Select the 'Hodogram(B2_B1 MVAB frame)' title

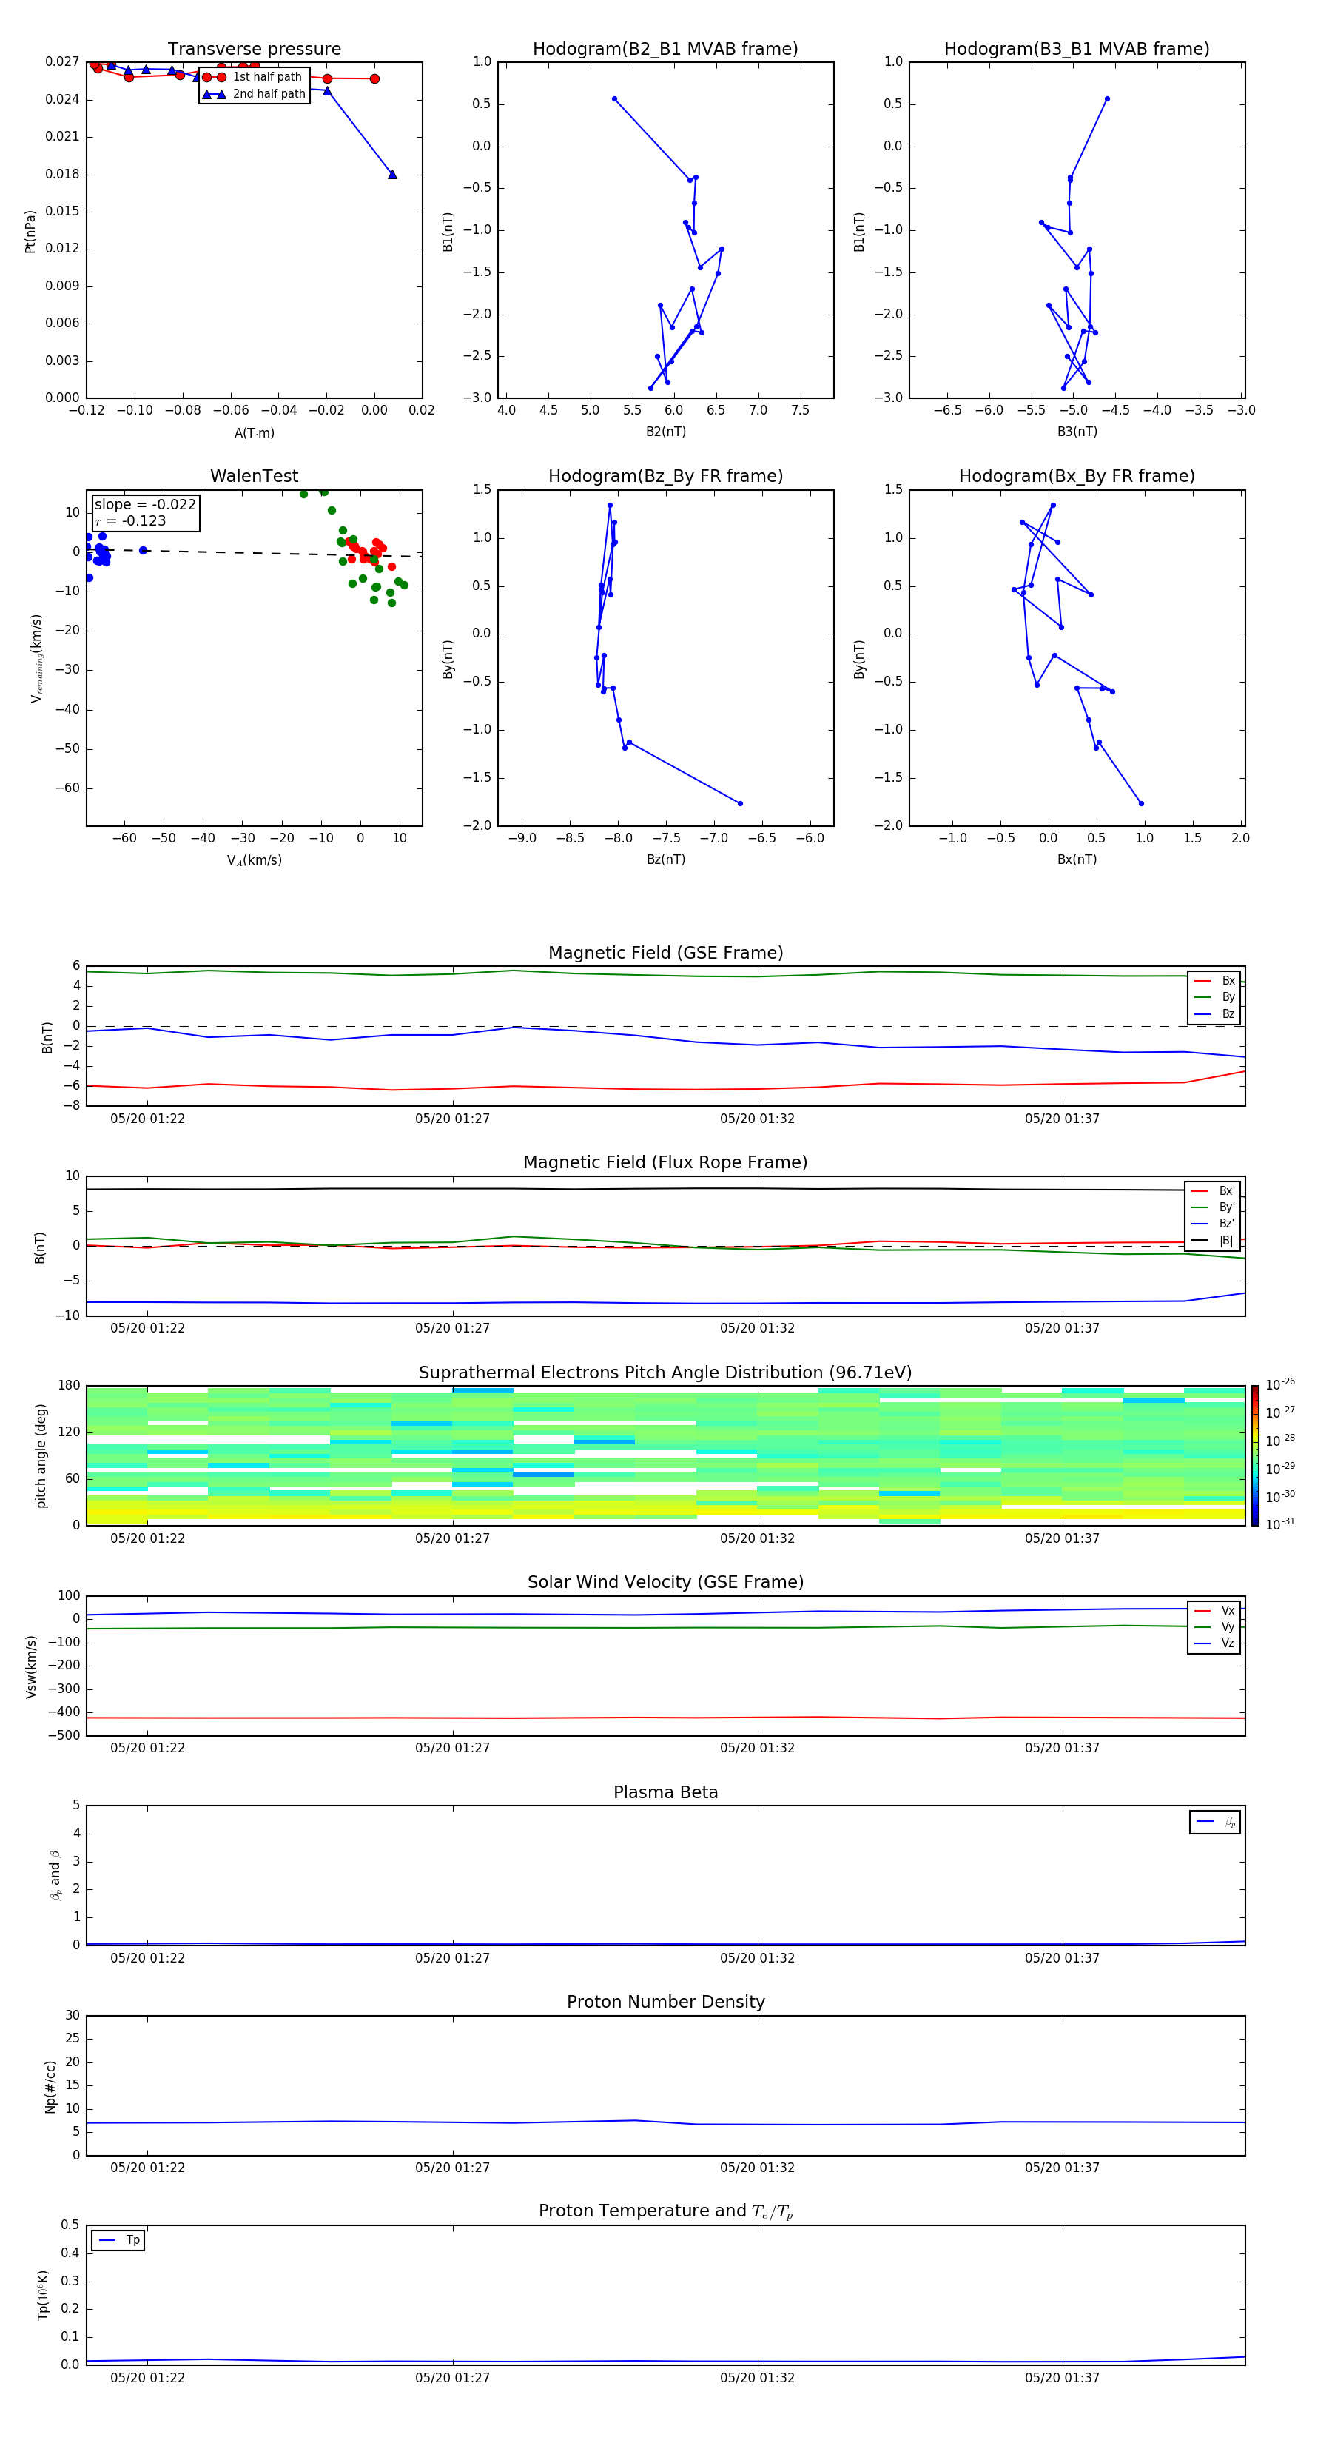click(x=665, y=50)
